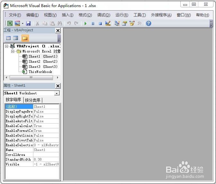Click the Break pause button
This screenshot has height=184, width=216.
pyautogui.click(x=93, y=23)
